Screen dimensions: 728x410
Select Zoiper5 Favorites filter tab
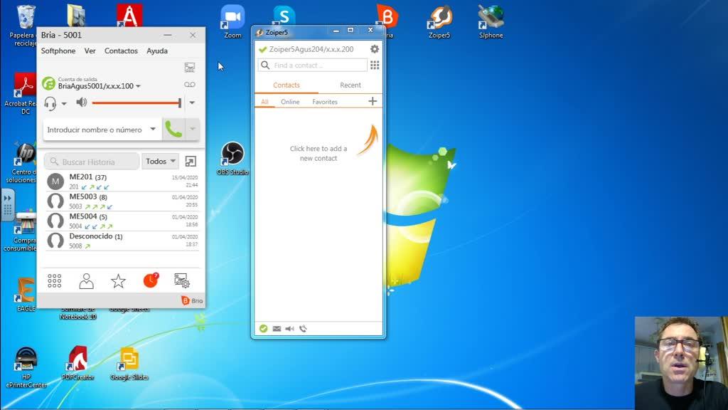tap(324, 101)
